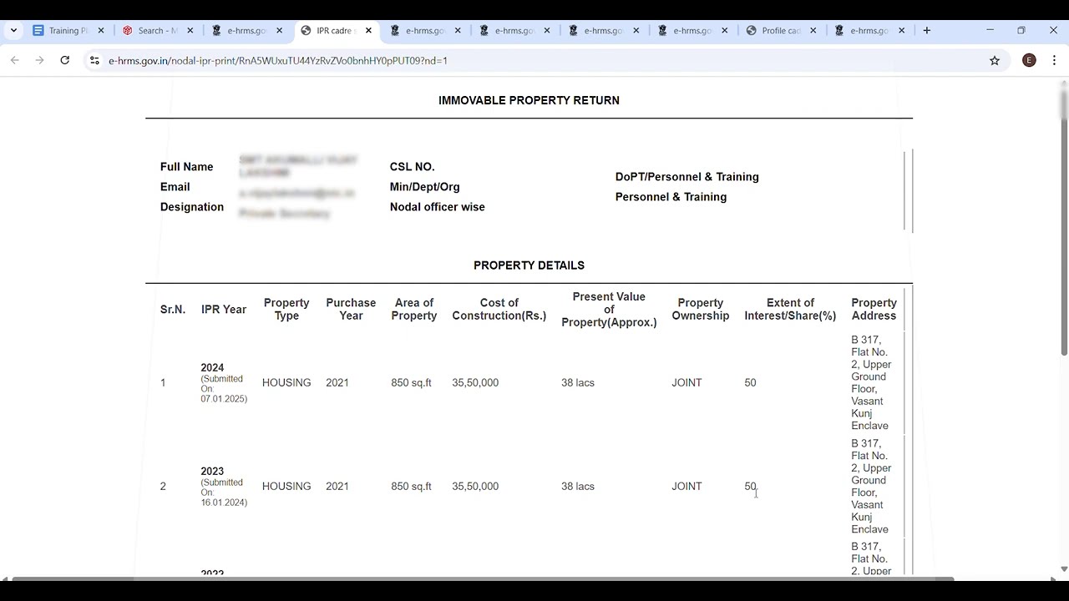Click the globe icon on Profile cadre tab

[x=751, y=31]
